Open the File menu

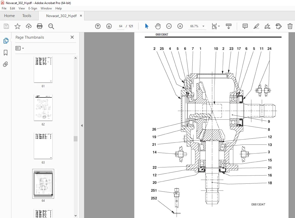click(4, 8)
